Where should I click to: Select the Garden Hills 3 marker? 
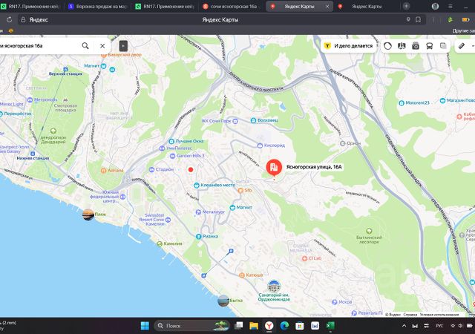172,156
